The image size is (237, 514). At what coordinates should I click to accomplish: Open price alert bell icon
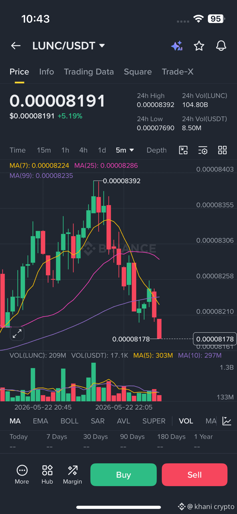tap(221, 46)
